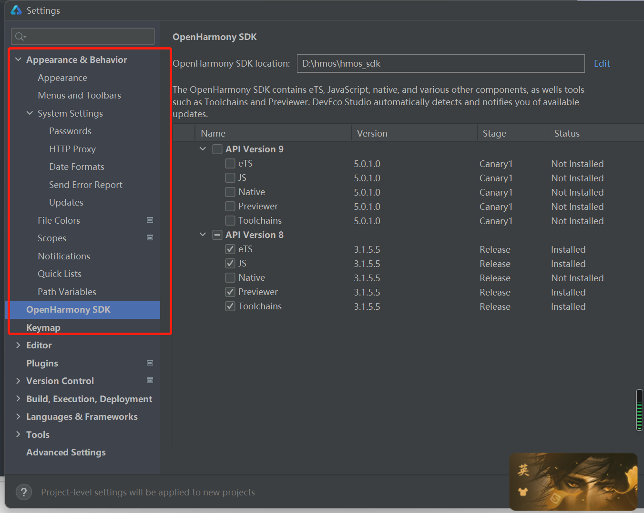Expand the Version Control section

(18, 381)
